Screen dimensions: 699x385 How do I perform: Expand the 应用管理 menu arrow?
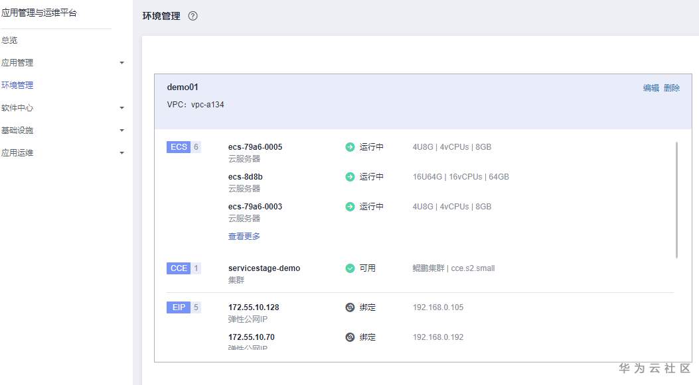pyautogui.click(x=121, y=63)
